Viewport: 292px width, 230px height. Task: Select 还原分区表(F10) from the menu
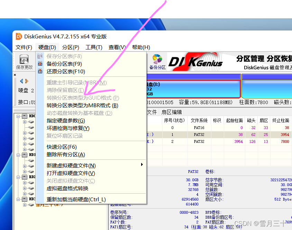66,72
